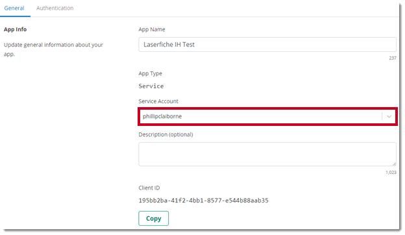Select the Client ID value 195bb2ba-41f2-4bb1-8577-e544b88aab35
The width and height of the screenshot is (405, 235).
[x=203, y=201]
